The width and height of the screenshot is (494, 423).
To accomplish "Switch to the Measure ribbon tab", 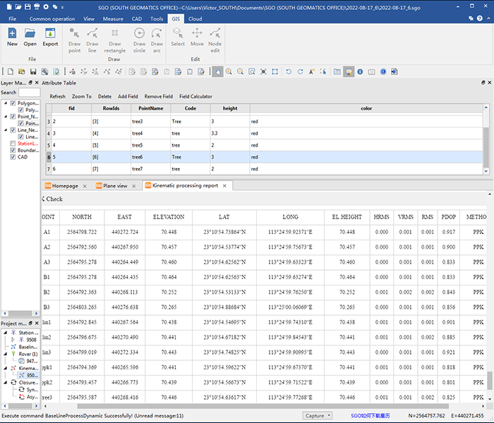I will click(x=113, y=19).
